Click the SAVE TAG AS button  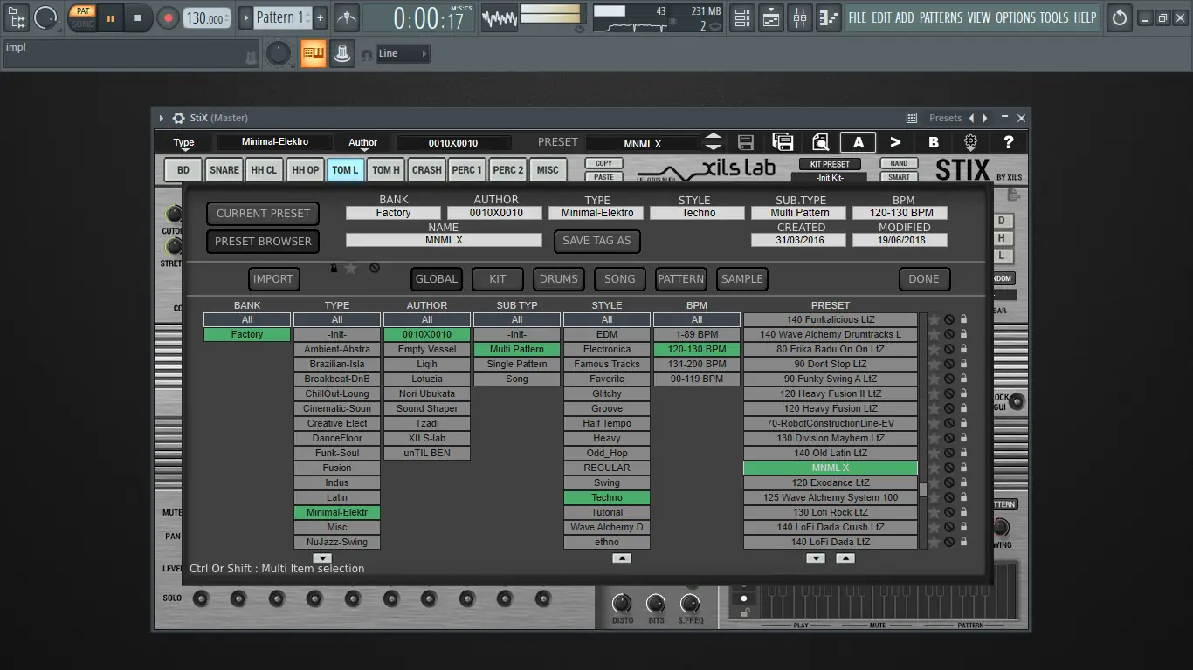pyautogui.click(x=596, y=241)
